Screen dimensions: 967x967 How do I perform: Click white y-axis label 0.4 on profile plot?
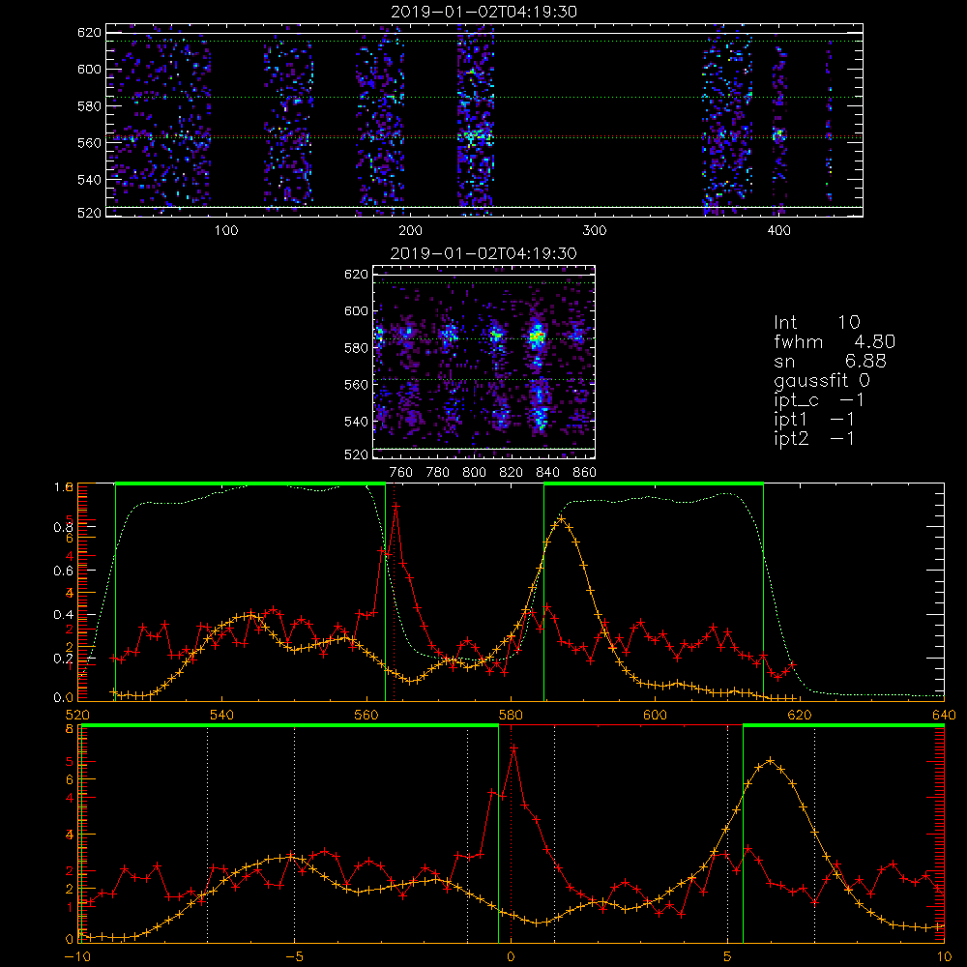[63, 615]
